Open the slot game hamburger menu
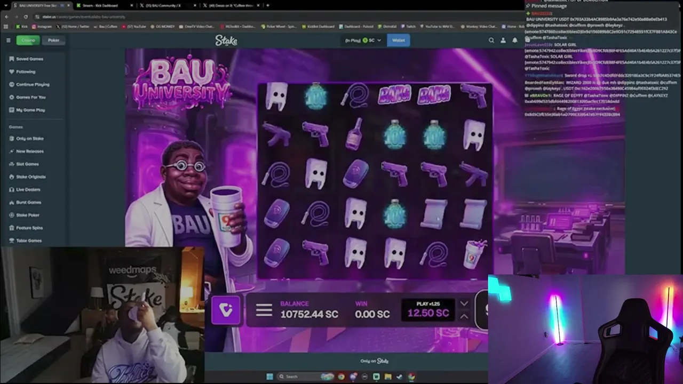Viewport: 683px width, 384px height. click(x=264, y=310)
